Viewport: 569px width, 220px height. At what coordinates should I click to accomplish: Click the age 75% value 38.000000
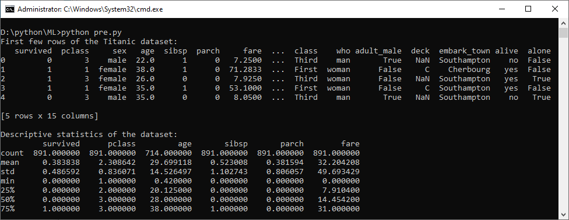tap(171, 208)
